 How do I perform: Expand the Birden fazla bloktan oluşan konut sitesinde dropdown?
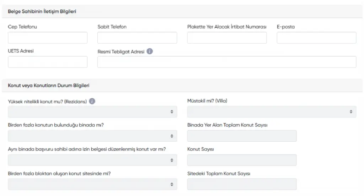pyautogui.click(x=92, y=184)
